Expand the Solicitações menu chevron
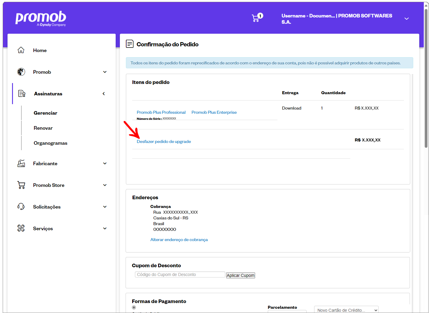 point(105,207)
